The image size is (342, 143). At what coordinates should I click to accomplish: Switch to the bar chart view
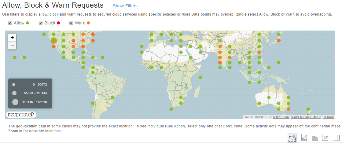(304, 138)
